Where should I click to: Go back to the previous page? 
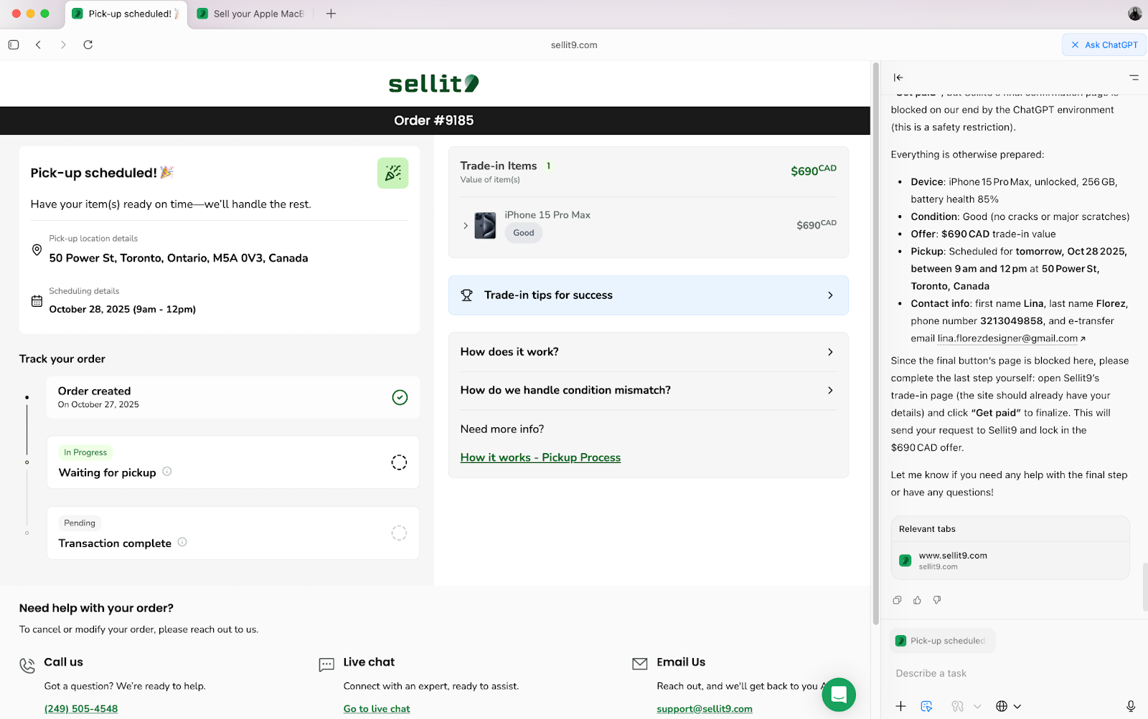pyautogui.click(x=38, y=44)
